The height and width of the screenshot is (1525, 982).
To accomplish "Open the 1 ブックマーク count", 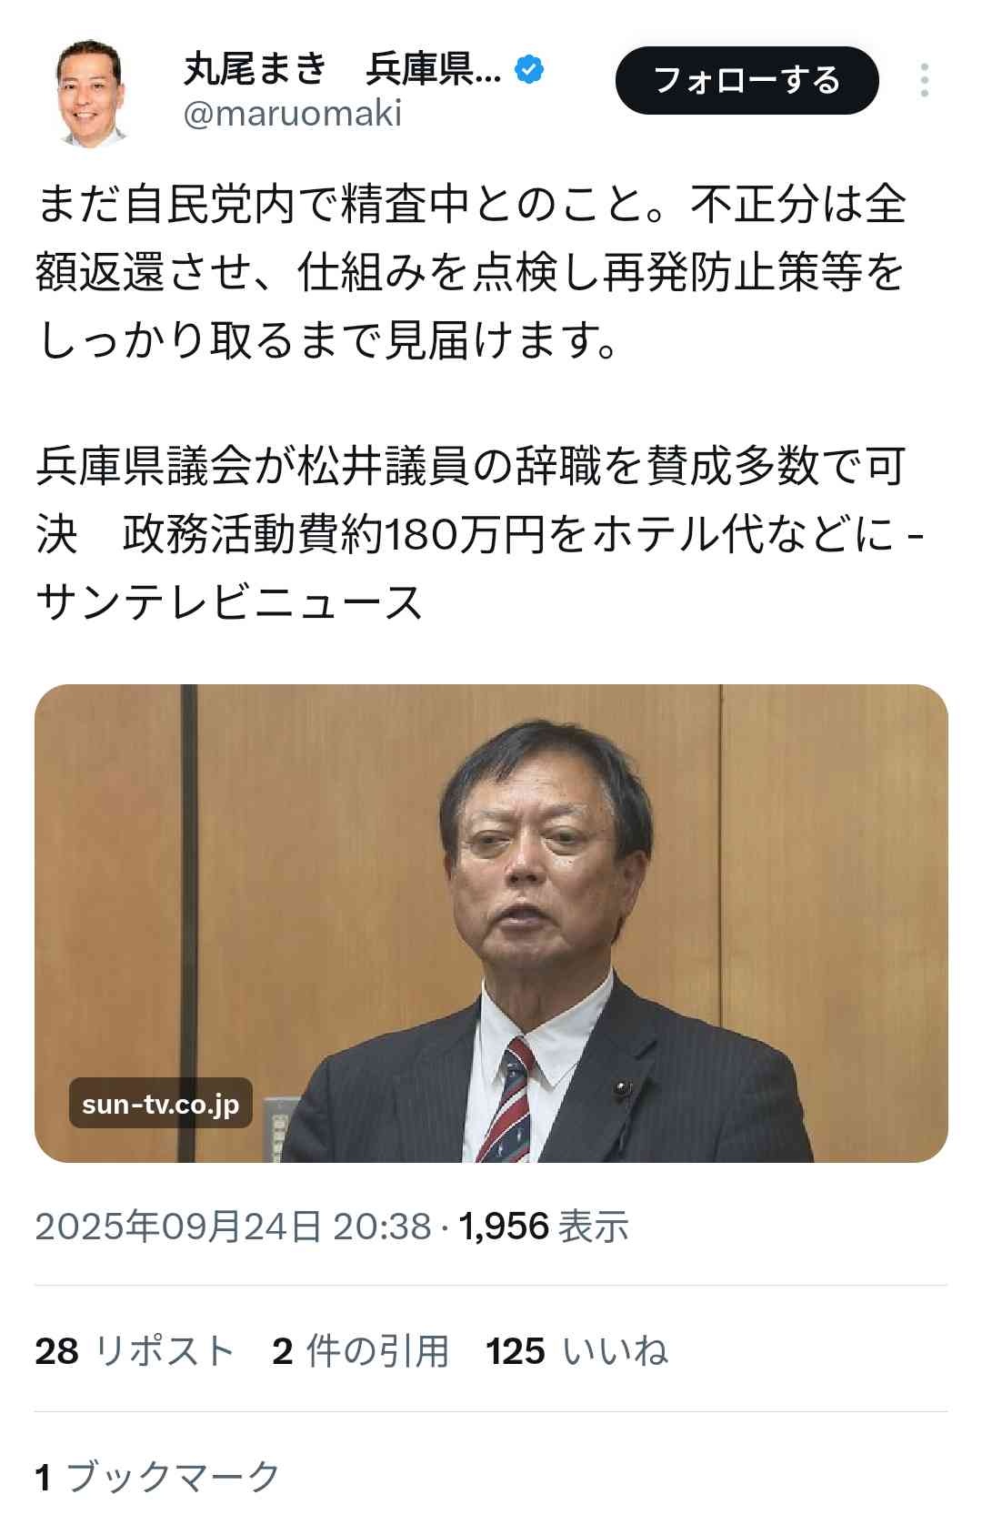I will [x=157, y=1476].
